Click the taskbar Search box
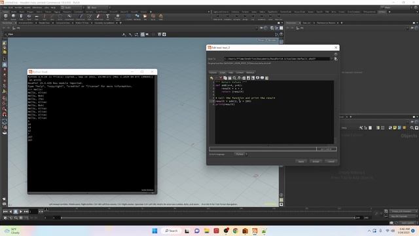The width and height of the screenshot is (419, 236). click(x=172, y=231)
